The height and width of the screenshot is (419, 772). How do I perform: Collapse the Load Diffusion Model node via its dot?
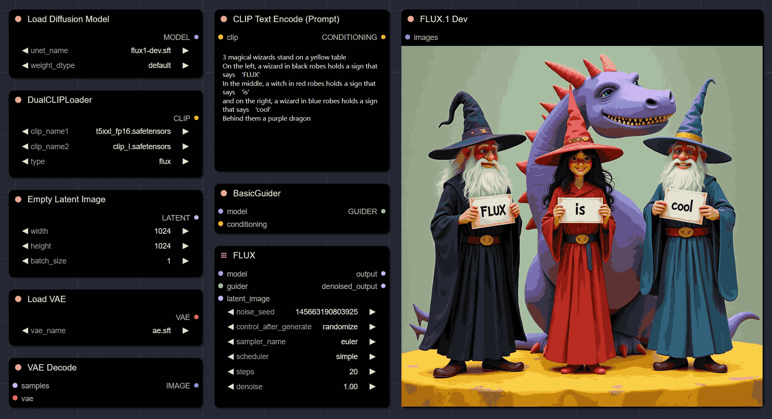[x=18, y=19]
